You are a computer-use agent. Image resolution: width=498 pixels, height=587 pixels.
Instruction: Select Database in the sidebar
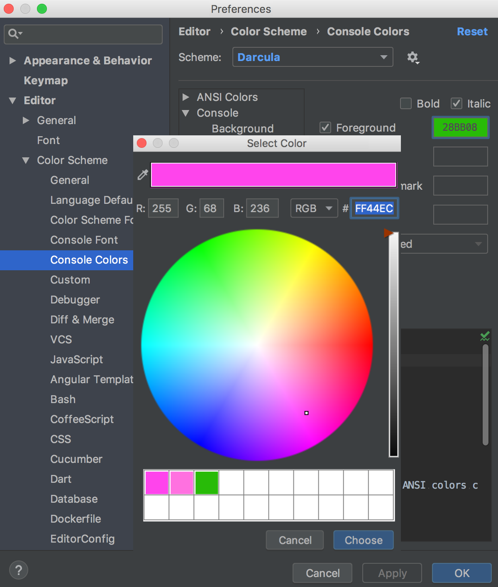click(x=74, y=499)
